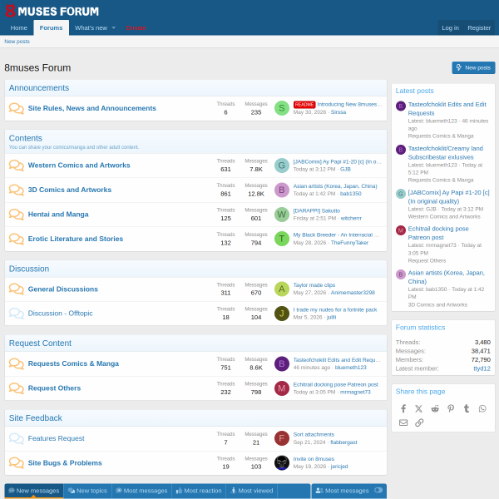
Task: Select the New messages bottom tab
Action: [34, 491]
